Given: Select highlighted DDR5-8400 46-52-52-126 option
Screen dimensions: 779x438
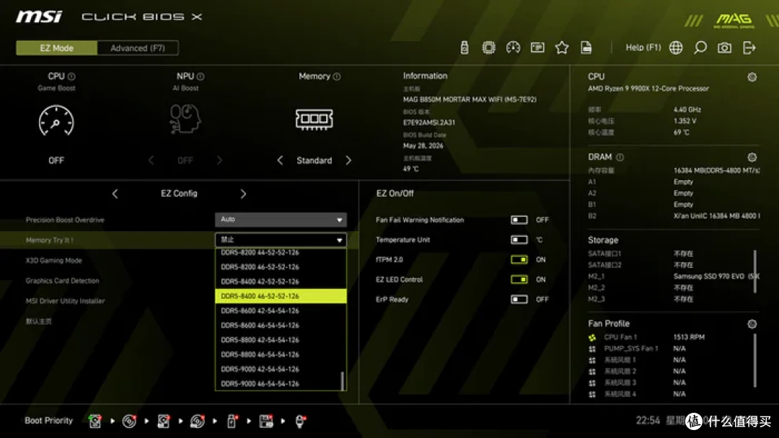Looking at the screenshot, I should point(281,296).
